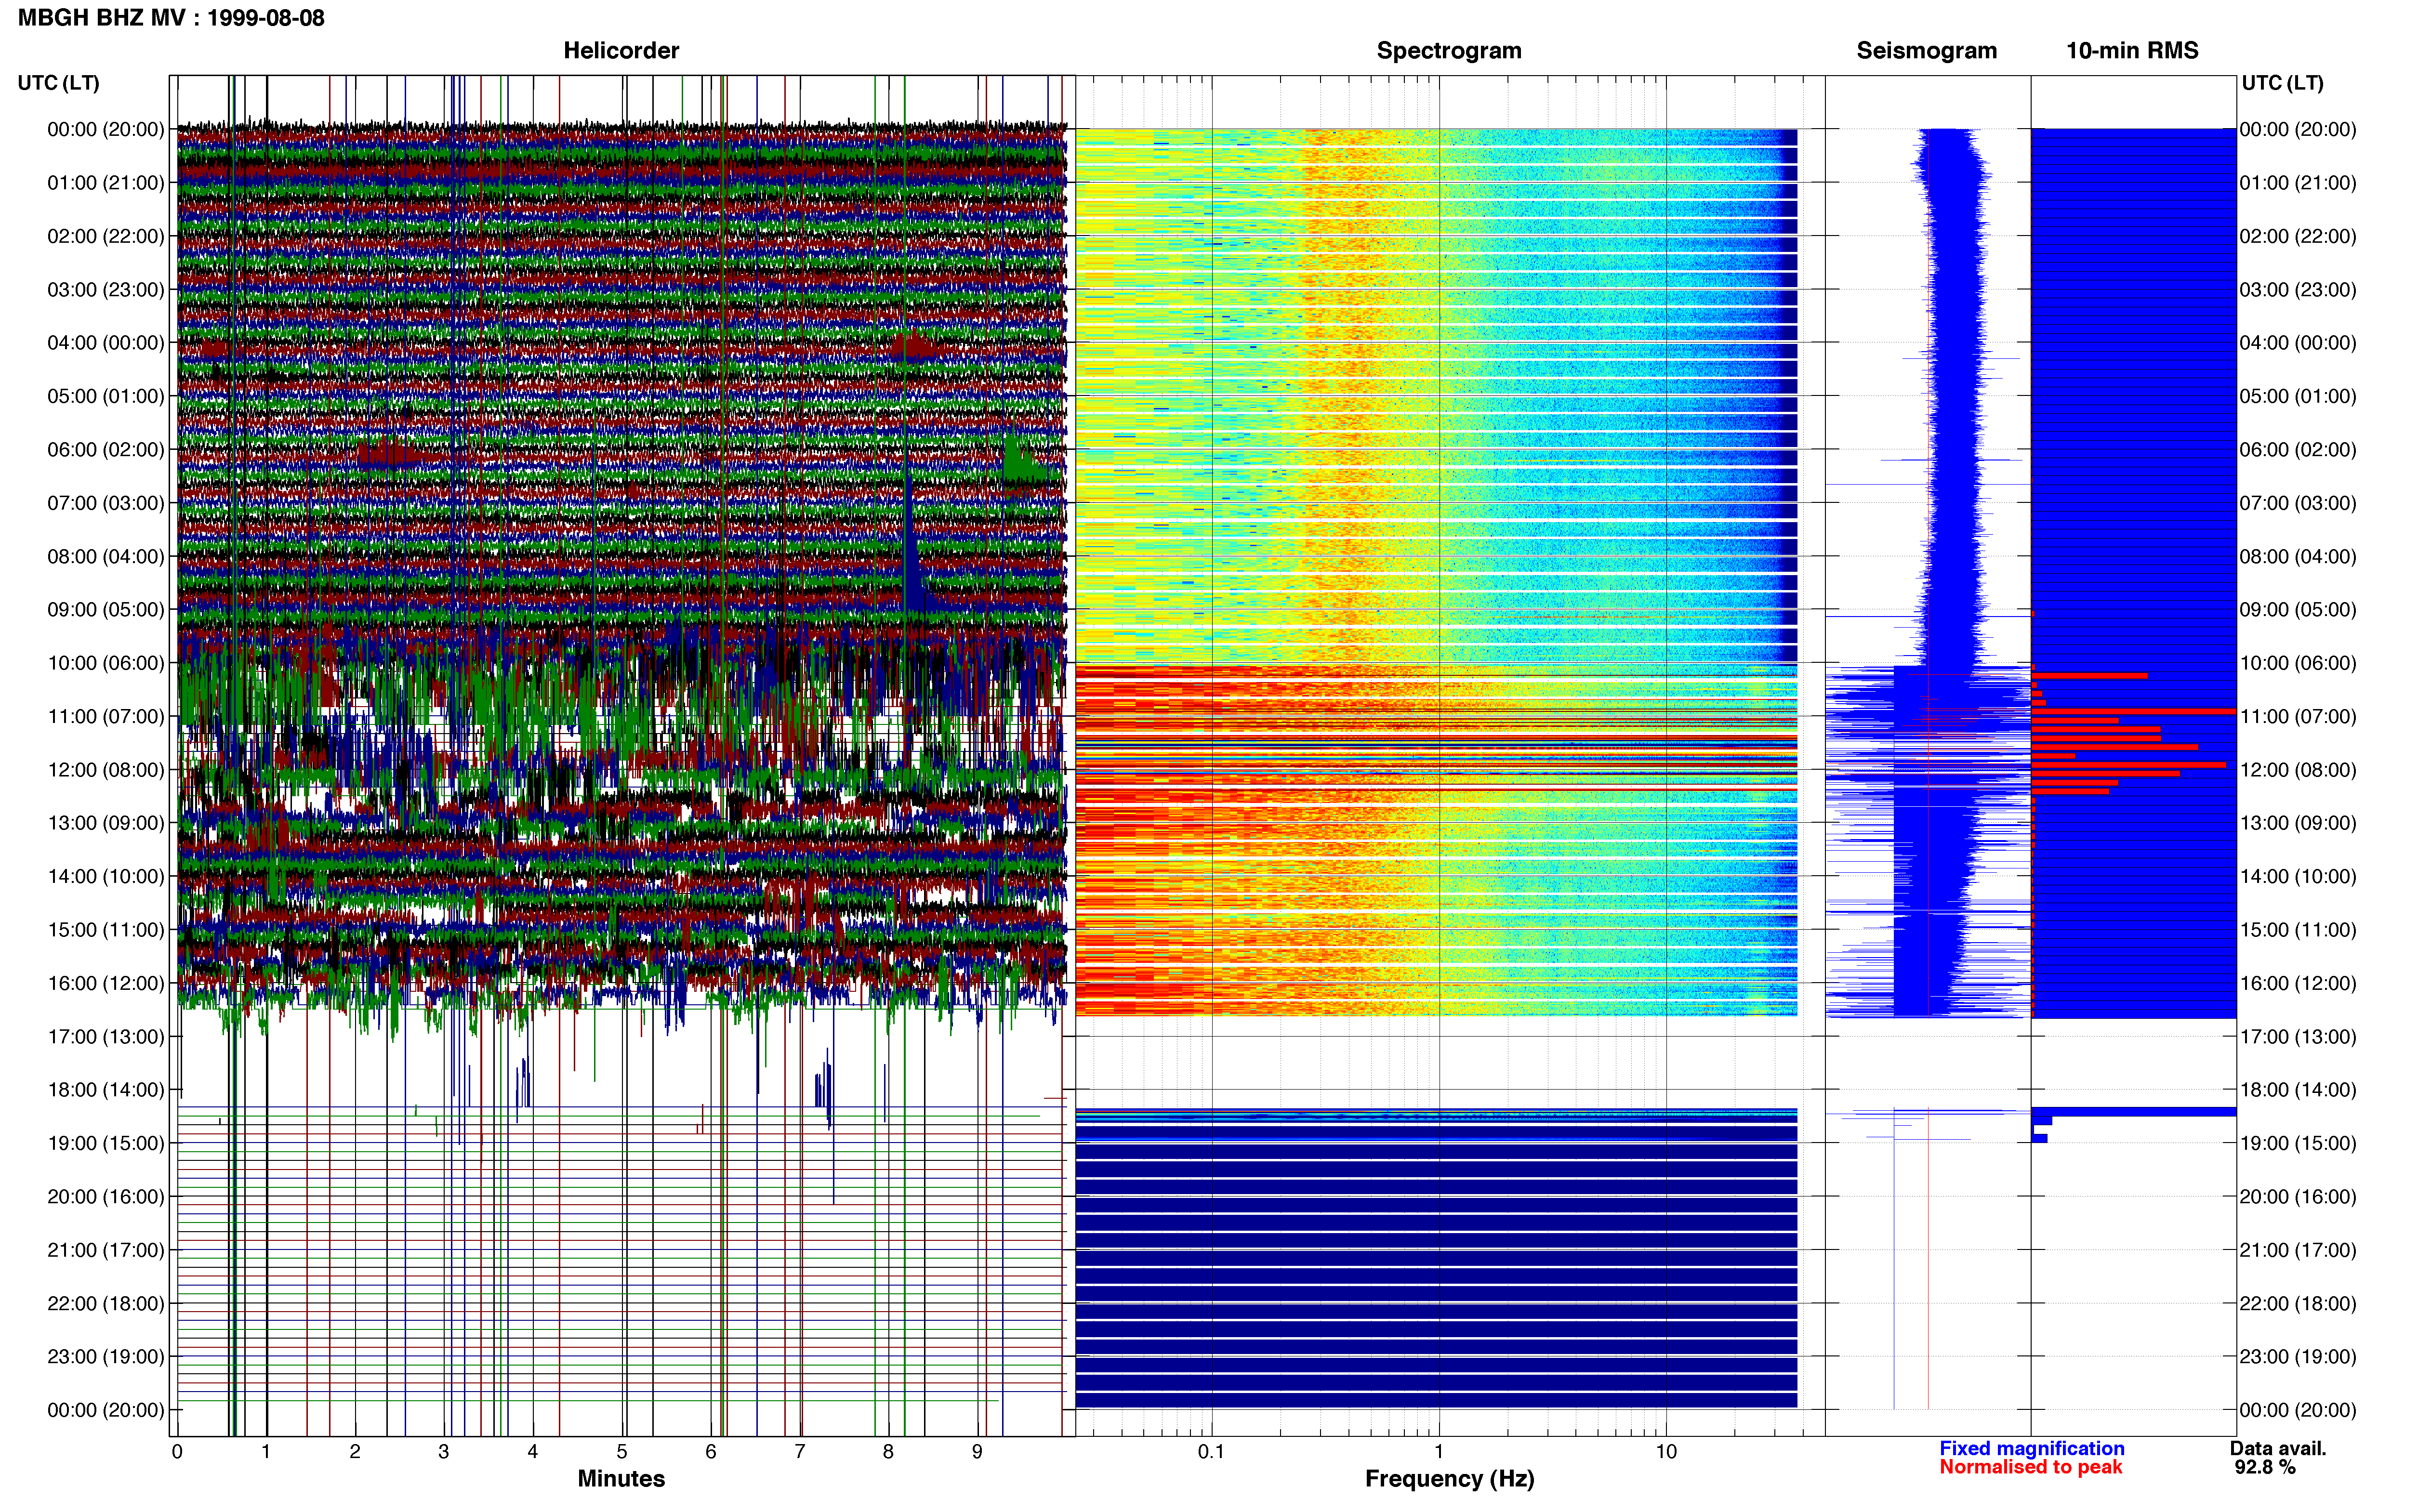This screenshot has height=1512, width=2418.
Task: Click the 92.8 % availability value
Action: point(2265,1468)
